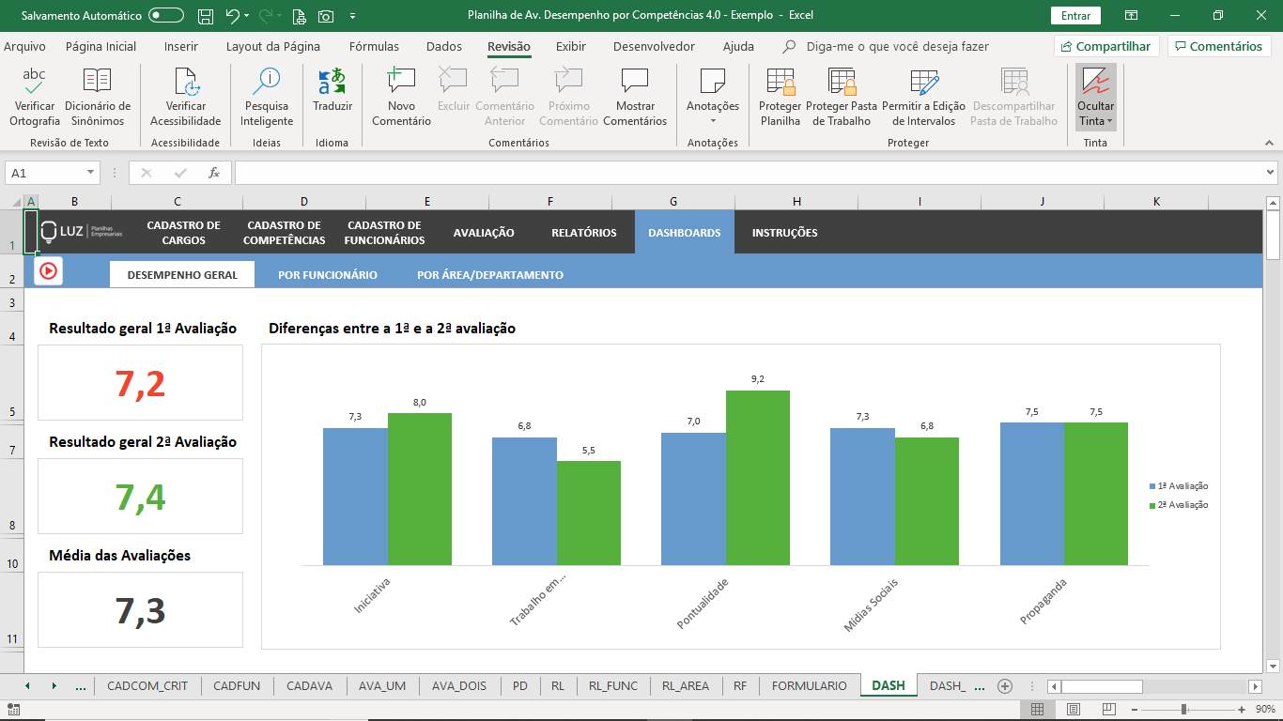Image resolution: width=1283 pixels, height=721 pixels.
Task: Toggle the Salvamento Automático switch
Action: [166, 15]
